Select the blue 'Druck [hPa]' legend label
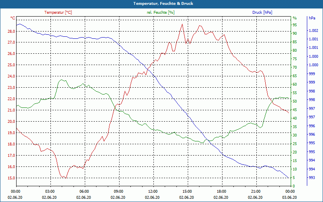This screenshot has height=202, width=323. 262,13
